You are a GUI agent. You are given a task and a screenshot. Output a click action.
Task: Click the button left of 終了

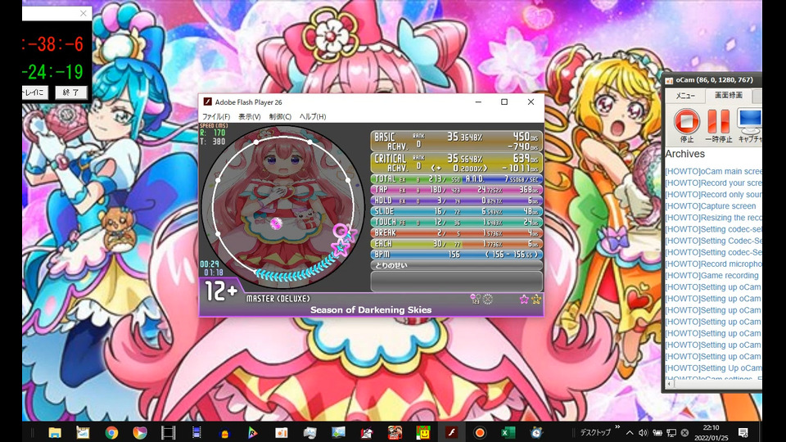pos(35,92)
